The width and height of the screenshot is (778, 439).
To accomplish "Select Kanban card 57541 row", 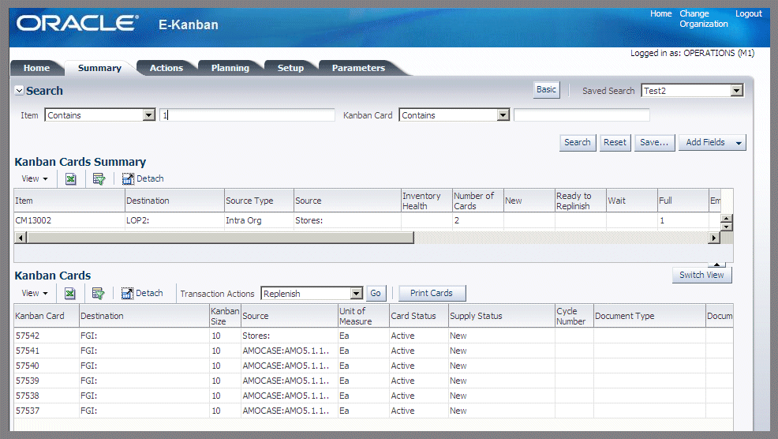I will click(x=374, y=351).
